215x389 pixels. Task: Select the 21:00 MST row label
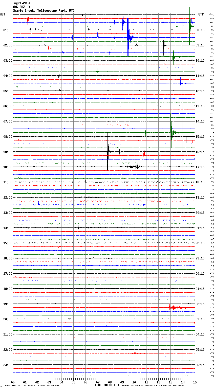8,334
